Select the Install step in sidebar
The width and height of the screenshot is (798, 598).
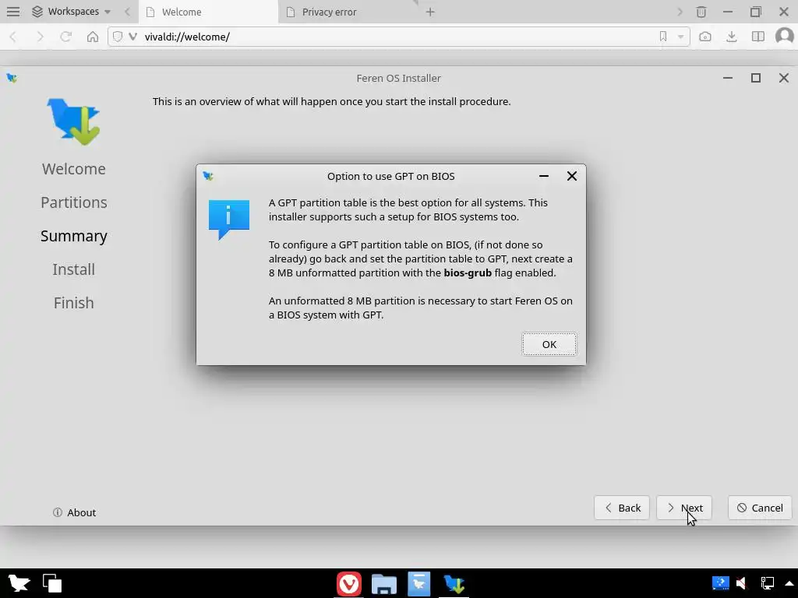74,269
